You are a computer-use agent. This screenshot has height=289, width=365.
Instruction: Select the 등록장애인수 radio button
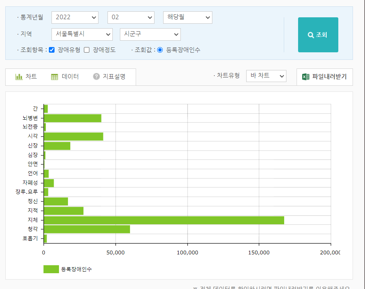[160, 50]
